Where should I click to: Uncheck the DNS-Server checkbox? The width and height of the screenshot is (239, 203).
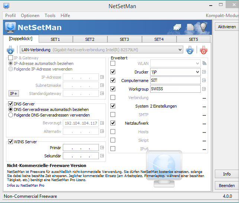(10, 104)
